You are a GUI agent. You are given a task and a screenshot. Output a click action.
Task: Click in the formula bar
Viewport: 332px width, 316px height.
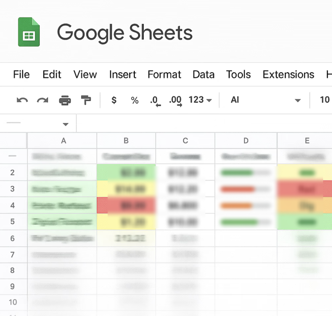tap(204, 124)
